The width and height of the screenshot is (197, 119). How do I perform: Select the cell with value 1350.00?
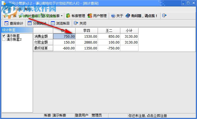tap(86, 48)
